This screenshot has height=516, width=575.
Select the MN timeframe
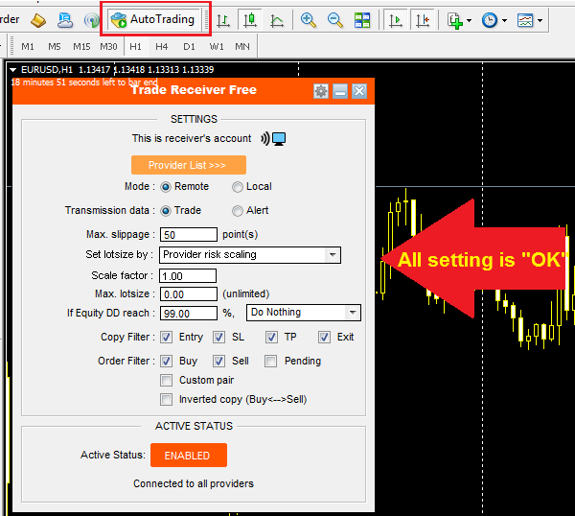point(242,47)
